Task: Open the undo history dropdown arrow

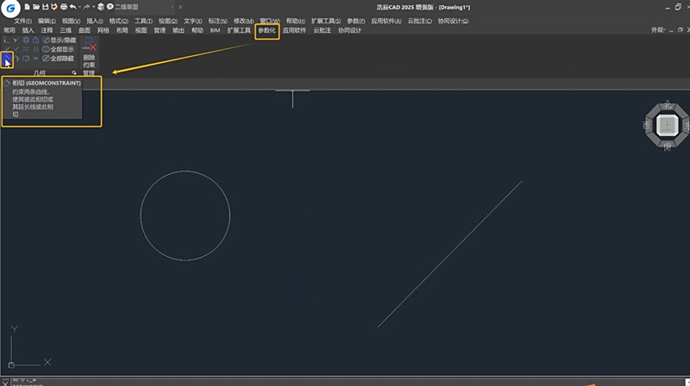Action: 79,7
